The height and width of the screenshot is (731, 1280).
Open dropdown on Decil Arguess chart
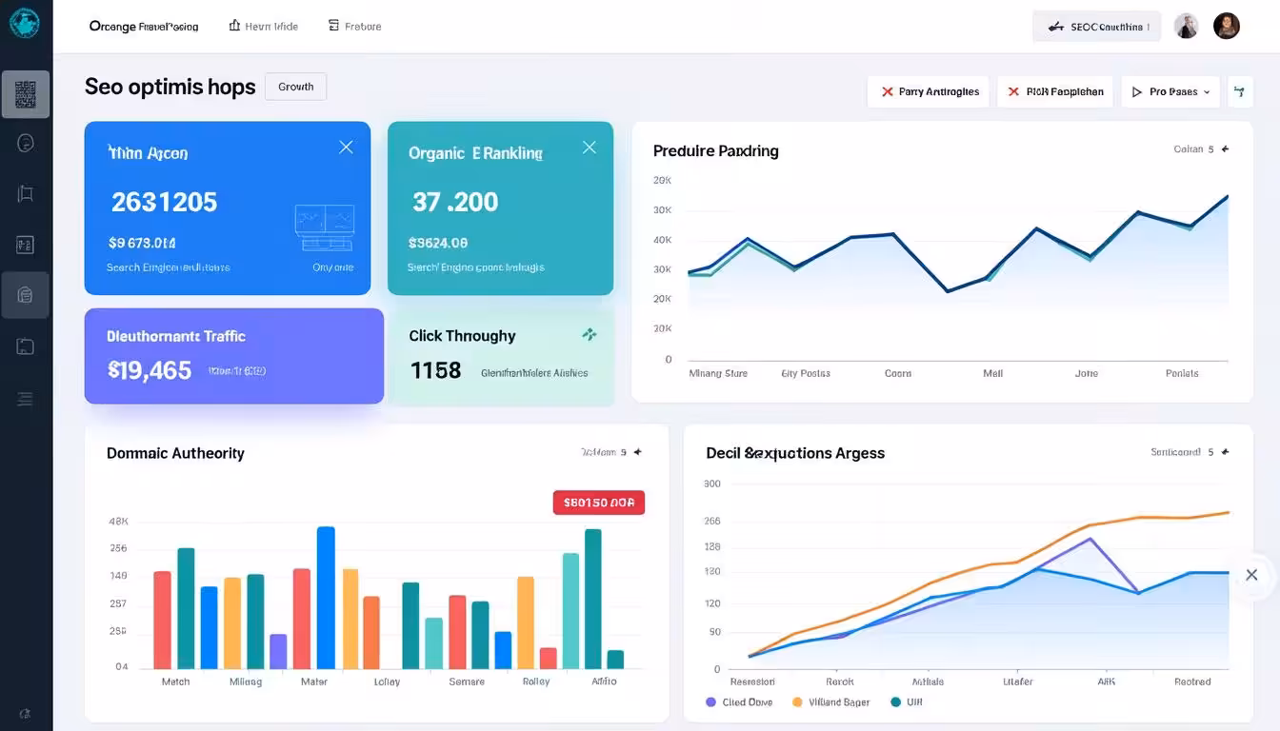tap(1190, 452)
